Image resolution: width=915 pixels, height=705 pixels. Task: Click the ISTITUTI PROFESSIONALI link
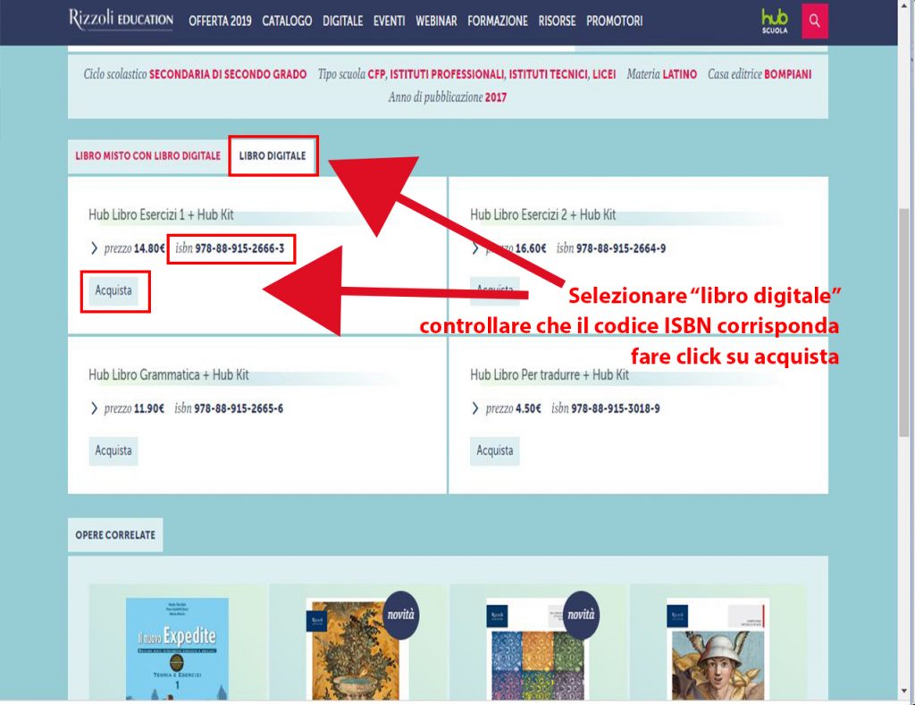447,75
